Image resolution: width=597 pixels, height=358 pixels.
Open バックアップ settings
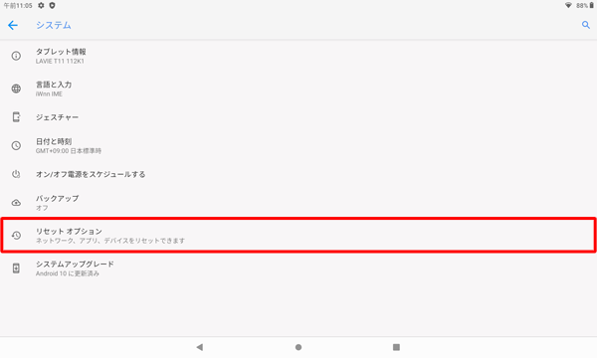[x=298, y=203]
